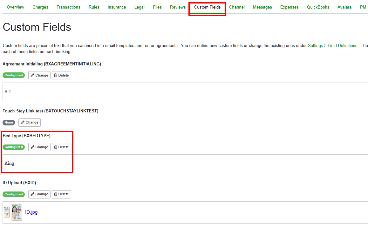Open the ID.jpg thumbnail image
Viewport: 368px width, 228px height.
pyautogui.click(x=13, y=212)
